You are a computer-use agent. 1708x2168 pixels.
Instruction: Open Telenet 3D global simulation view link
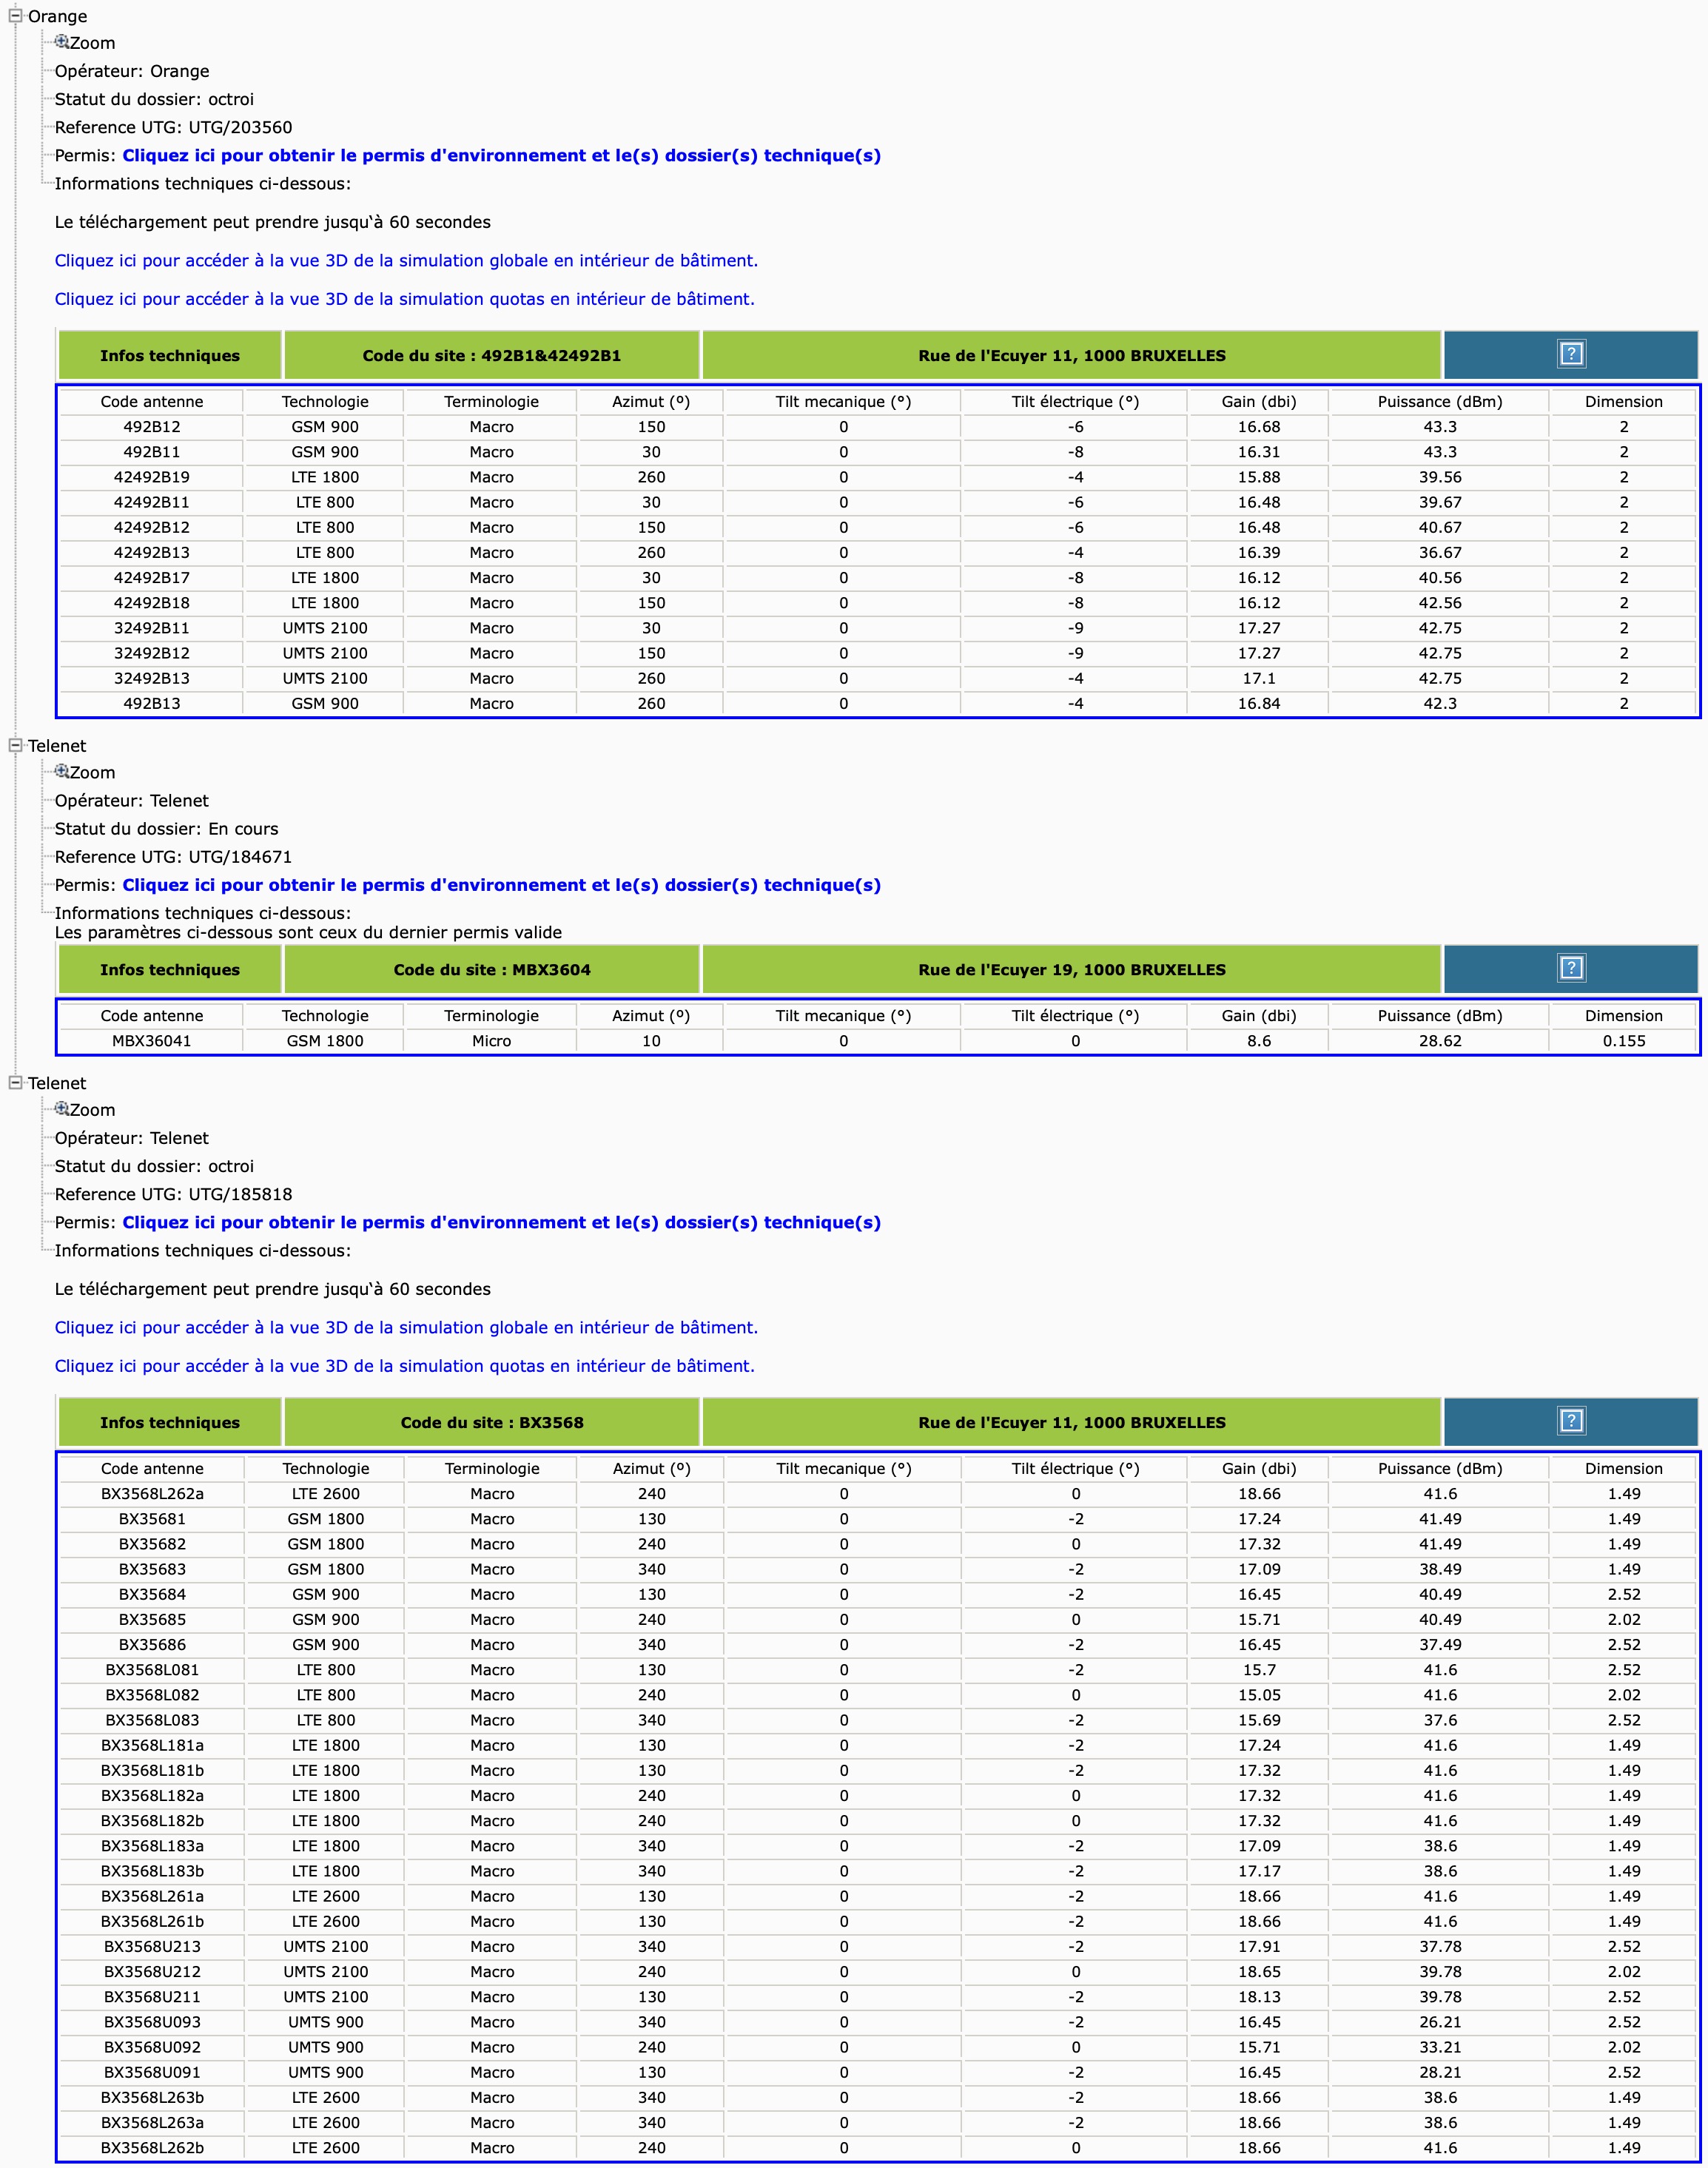(x=406, y=1328)
